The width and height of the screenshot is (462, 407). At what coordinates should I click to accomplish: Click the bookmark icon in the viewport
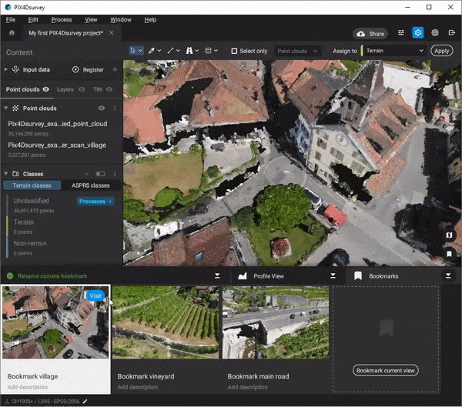449,254
